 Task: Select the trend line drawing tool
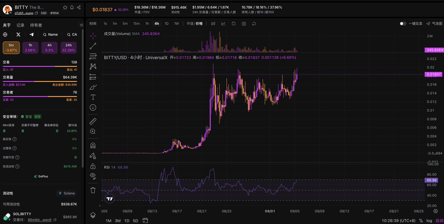point(93,46)
